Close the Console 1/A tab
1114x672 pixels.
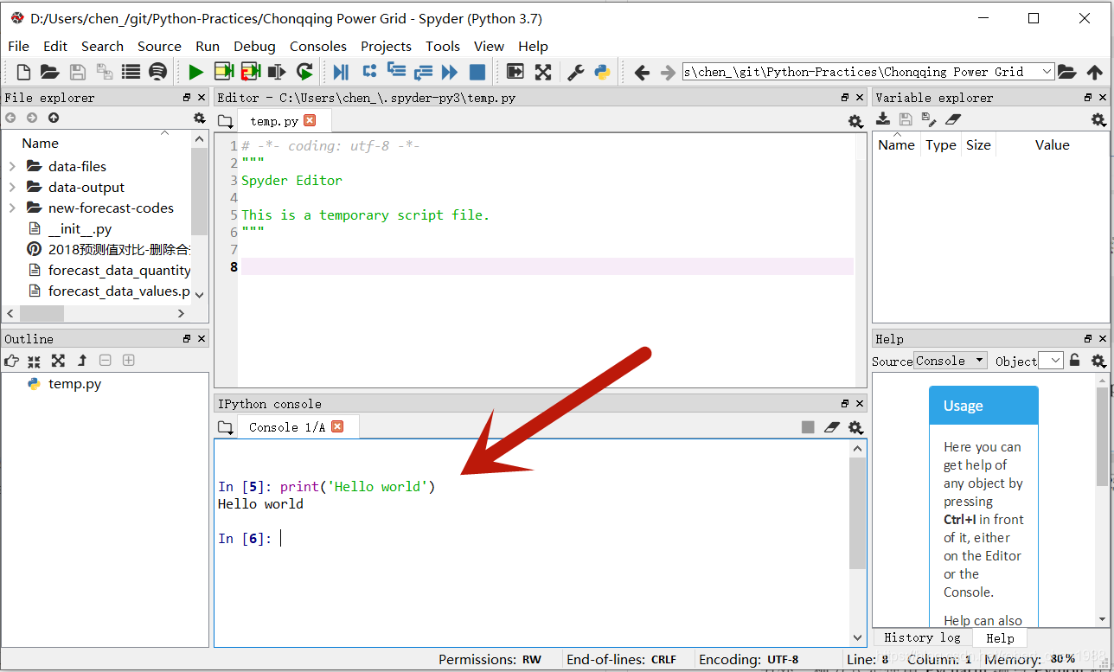[x=337, y=426]
